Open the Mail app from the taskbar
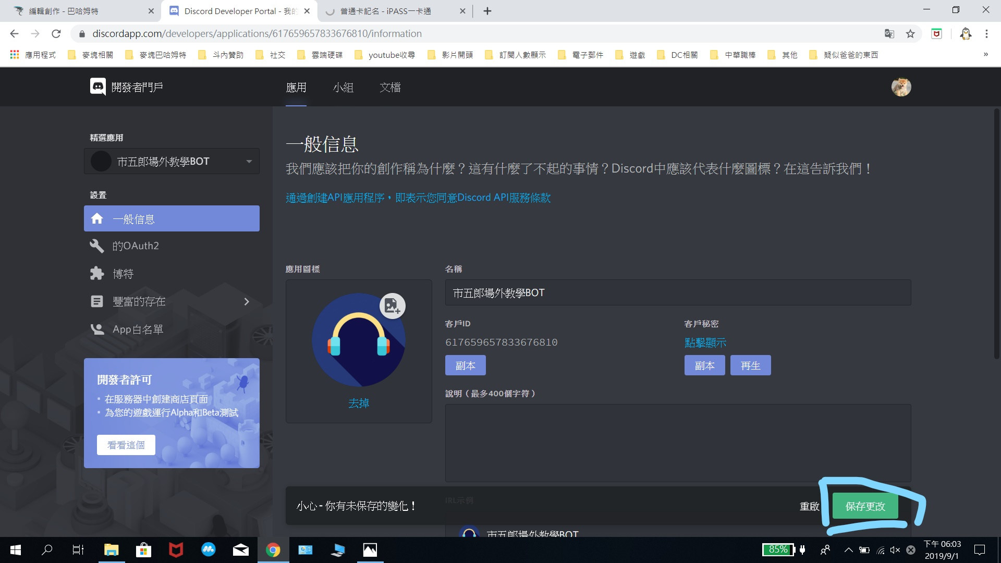 240,550
